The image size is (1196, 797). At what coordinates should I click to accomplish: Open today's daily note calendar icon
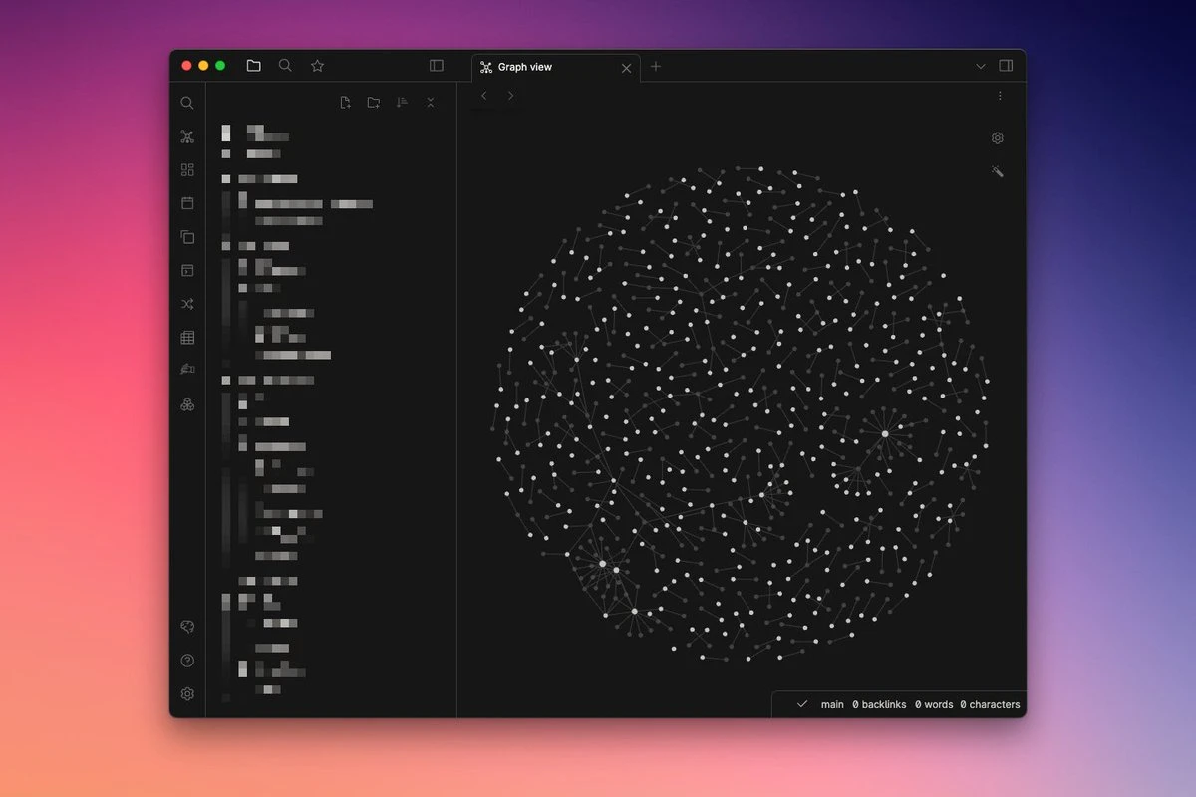(187, 203)
